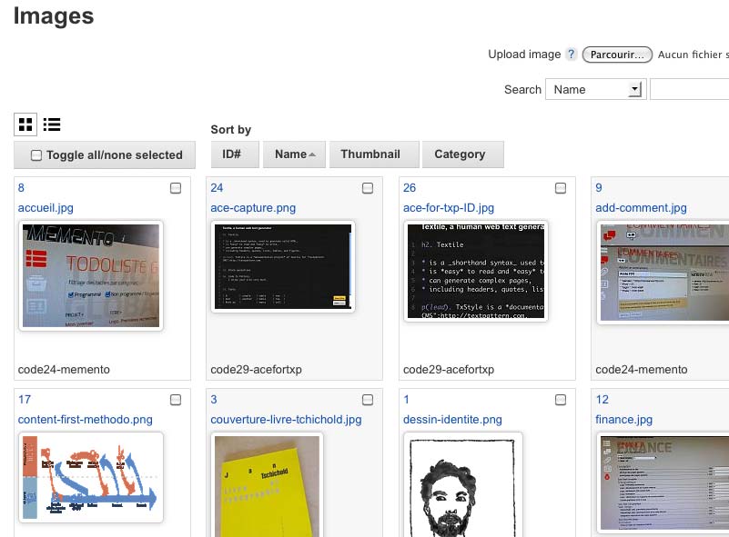Open the Search field Name dropdown

596,89
